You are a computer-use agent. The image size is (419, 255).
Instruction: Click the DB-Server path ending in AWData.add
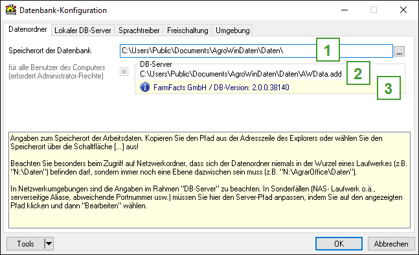(241, 74)
